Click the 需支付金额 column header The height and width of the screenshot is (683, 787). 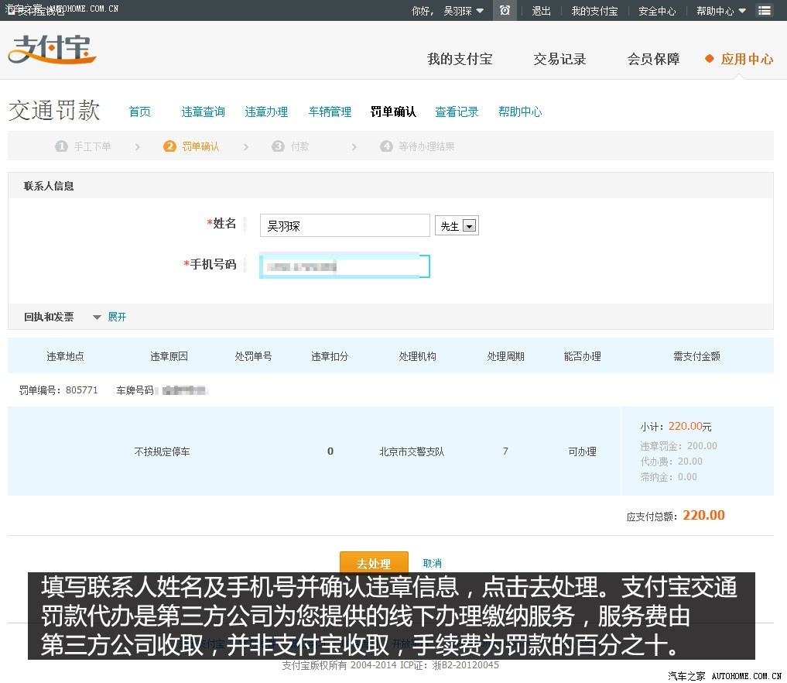point(696,356)
